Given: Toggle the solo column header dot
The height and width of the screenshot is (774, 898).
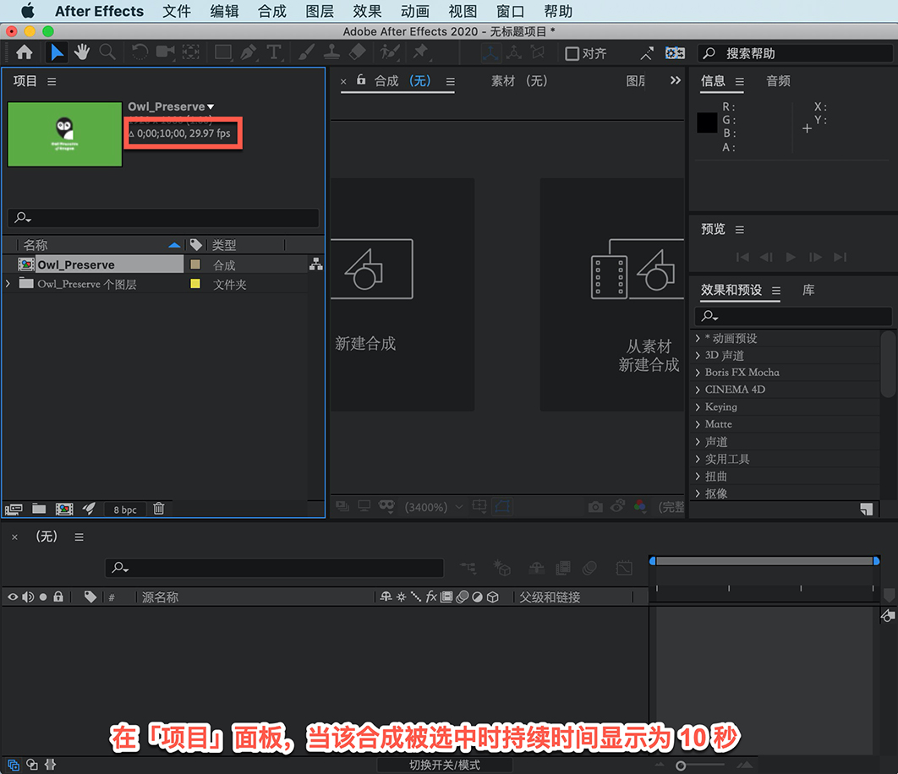Looking at the screenshot, I should pyautogui.click(x=43, y=597).
